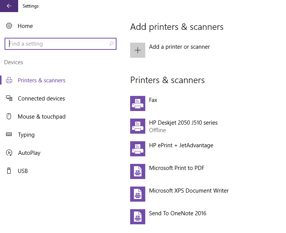
Task: Open the Connected devices section
Action: (x=41, y=99)
